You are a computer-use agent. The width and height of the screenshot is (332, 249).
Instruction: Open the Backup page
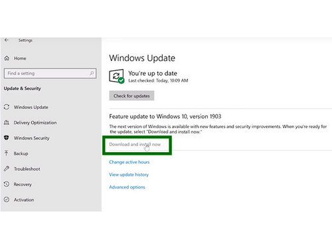pyautogui.click(x=21, y=153)
